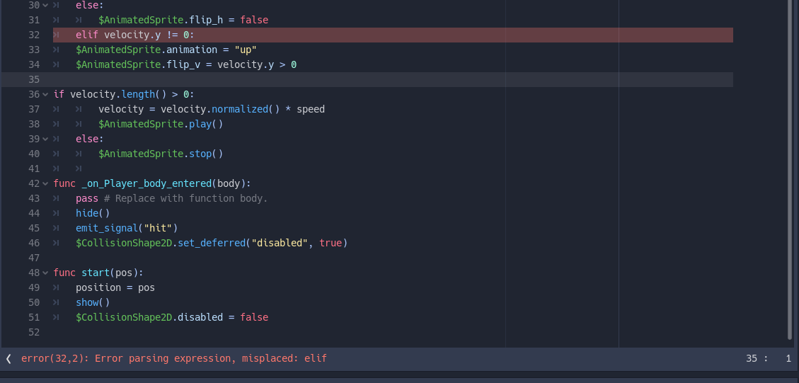Image resolution: width=799 pixels, height=383 pixels.
Task: Fold the _on_Player_body_entered function
Action: (x=46, y=183)
